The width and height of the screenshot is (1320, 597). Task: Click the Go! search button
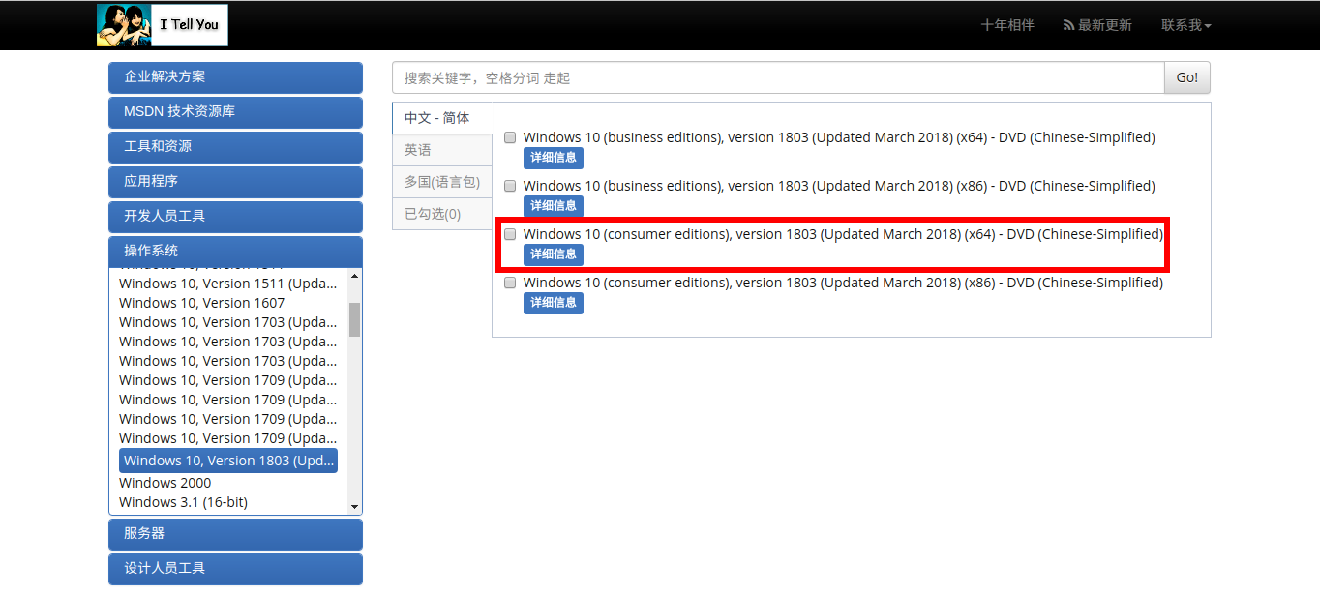(1187, 77)
